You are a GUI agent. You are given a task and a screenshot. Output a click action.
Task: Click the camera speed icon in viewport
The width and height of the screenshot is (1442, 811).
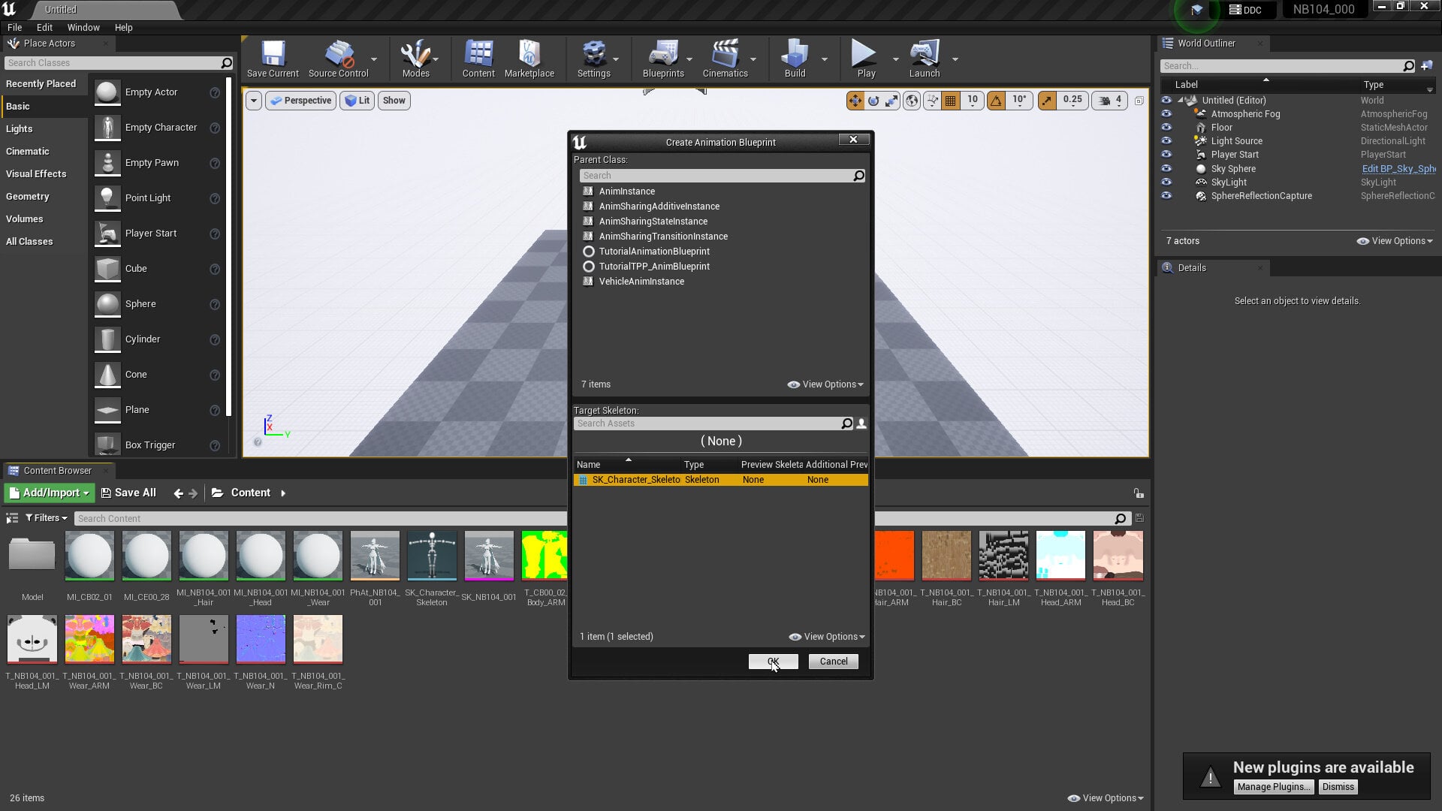(x=1105, y=101)
